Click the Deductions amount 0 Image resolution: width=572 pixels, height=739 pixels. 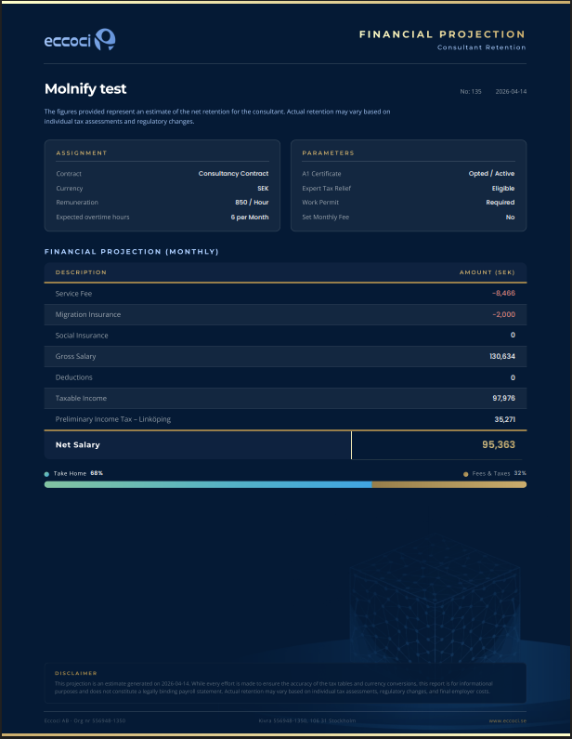click(513, 377)
